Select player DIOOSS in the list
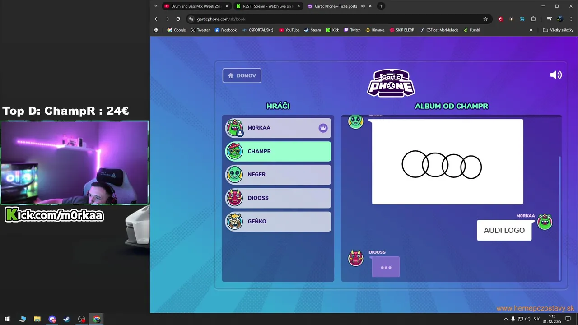Screen dimensions: 578x325 [x=278, y=198]
